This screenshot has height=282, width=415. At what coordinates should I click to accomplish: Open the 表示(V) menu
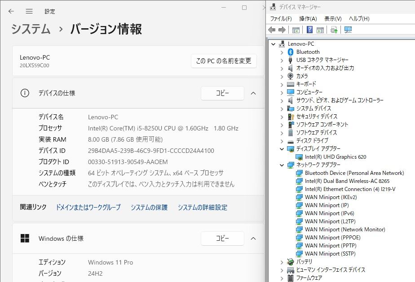[x=333, y=18]
